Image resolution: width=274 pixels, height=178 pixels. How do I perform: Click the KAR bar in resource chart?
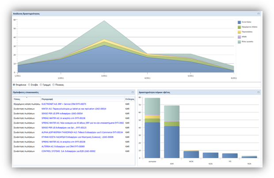(172, 132)
